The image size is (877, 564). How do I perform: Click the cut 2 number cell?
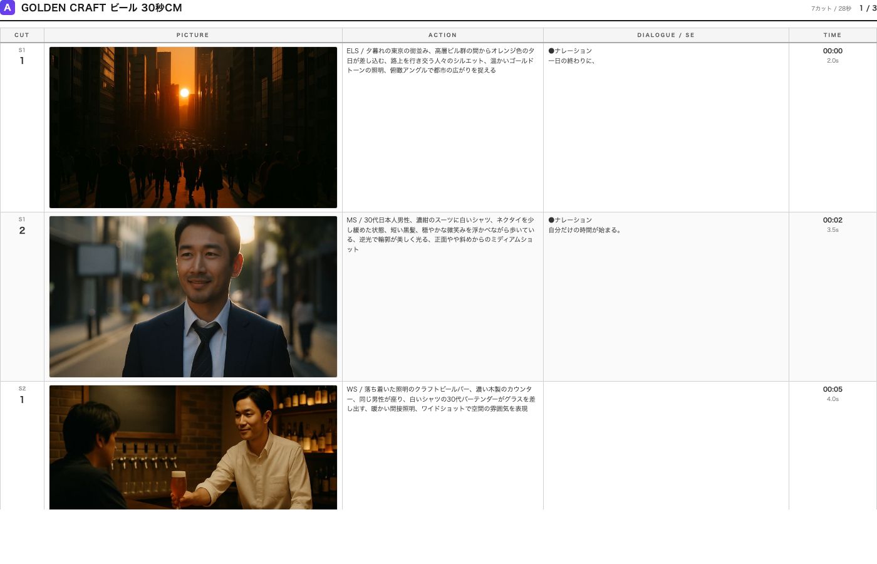[x=22, y=296]
